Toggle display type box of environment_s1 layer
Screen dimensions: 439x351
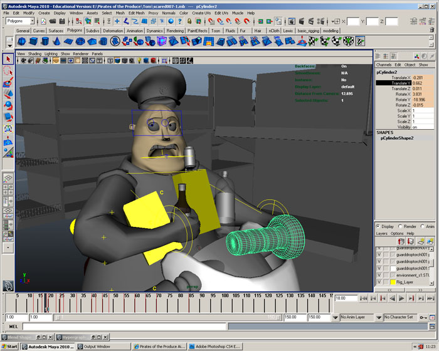click(x=386, y=275)
